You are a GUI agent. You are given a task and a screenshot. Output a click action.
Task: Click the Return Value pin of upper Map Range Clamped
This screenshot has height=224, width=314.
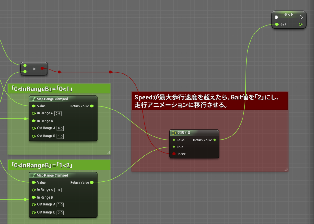(x=92, y=106)
